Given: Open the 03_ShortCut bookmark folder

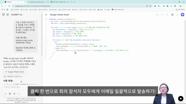Looking at the screenshot, I should point(43,10).
